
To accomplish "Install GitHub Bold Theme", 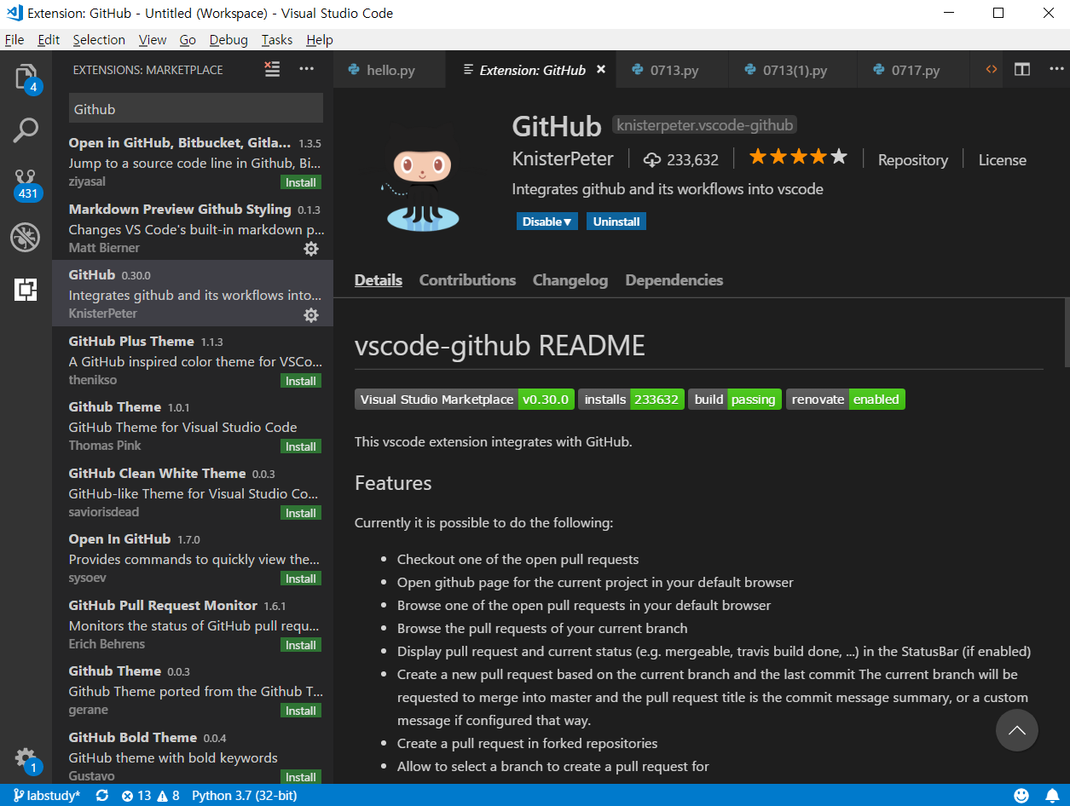I will click(301, 777).
